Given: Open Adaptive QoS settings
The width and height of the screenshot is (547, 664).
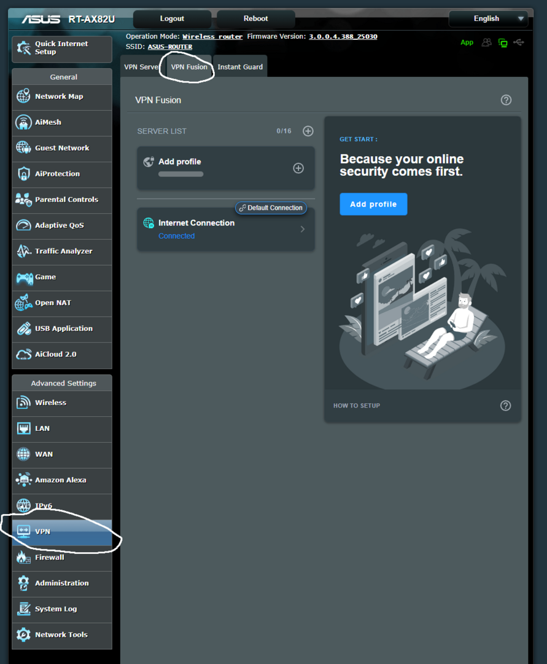Looking at the screenshot, I should pyautogui.click(x=61, y=226).
